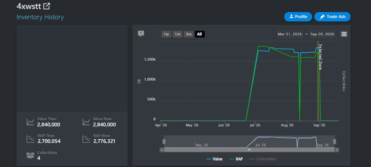Image resolution: width=371 pixels, height=167 pixels.
Task: Click the Value Now chart icon
Action: click(x=86, y=122)
